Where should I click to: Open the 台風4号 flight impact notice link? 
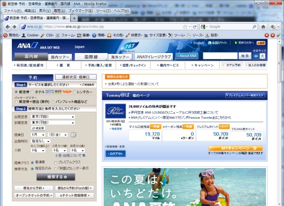tap(133, 84)
